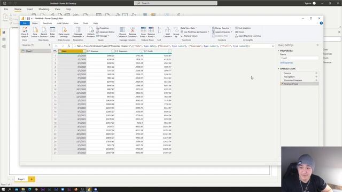This screenshot has width=342, height=192.
Task: Cancel formula bar edit with X icon
Action: click(56, 46)
